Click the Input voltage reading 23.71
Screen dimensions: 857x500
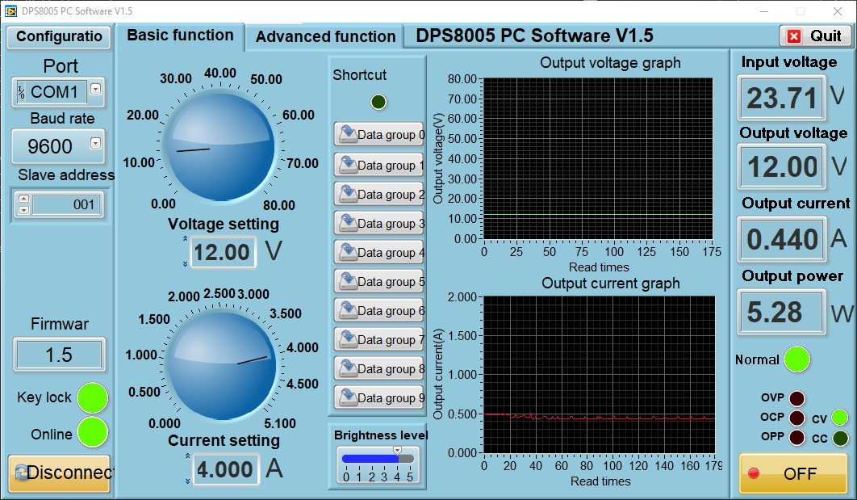tap(781, 98)
